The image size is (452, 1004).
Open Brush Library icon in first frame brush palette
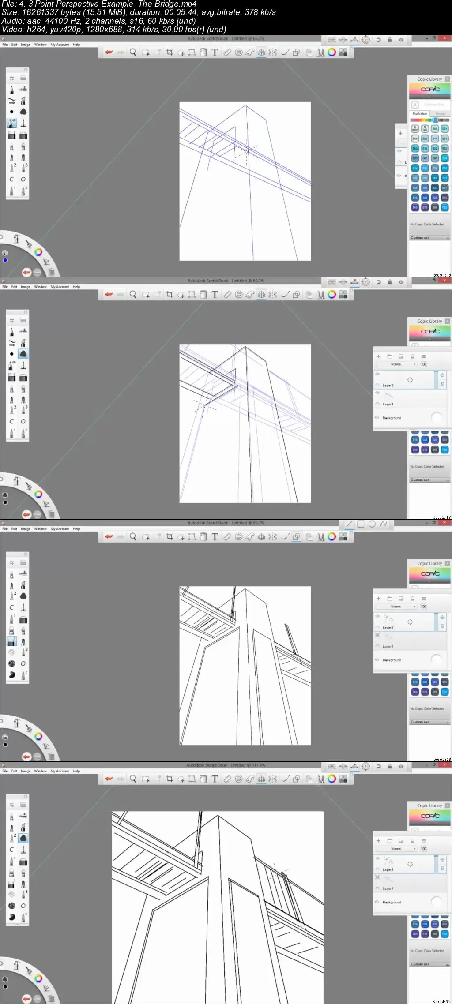(23, 78)
